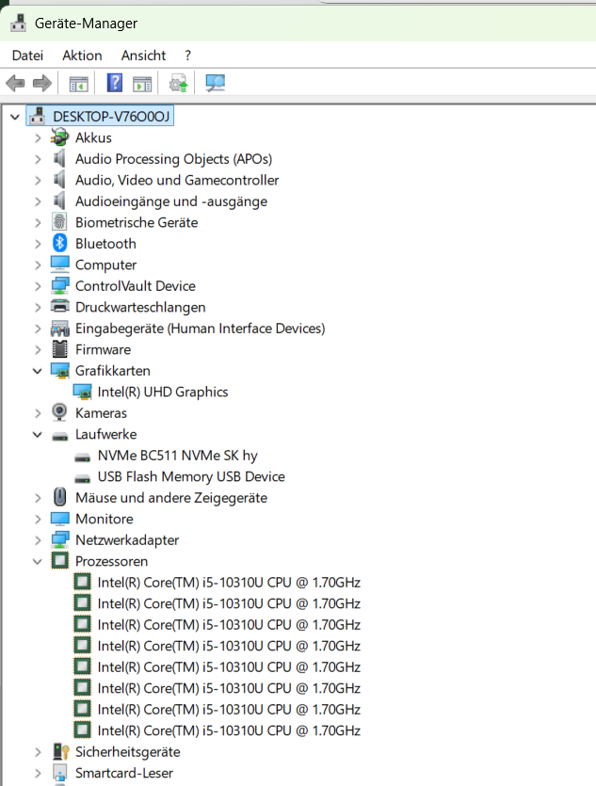The height and width of the screenshot is (786, 596).
Task: Select Mäuse und andere Zeigegeräte label
Action: 171,497
